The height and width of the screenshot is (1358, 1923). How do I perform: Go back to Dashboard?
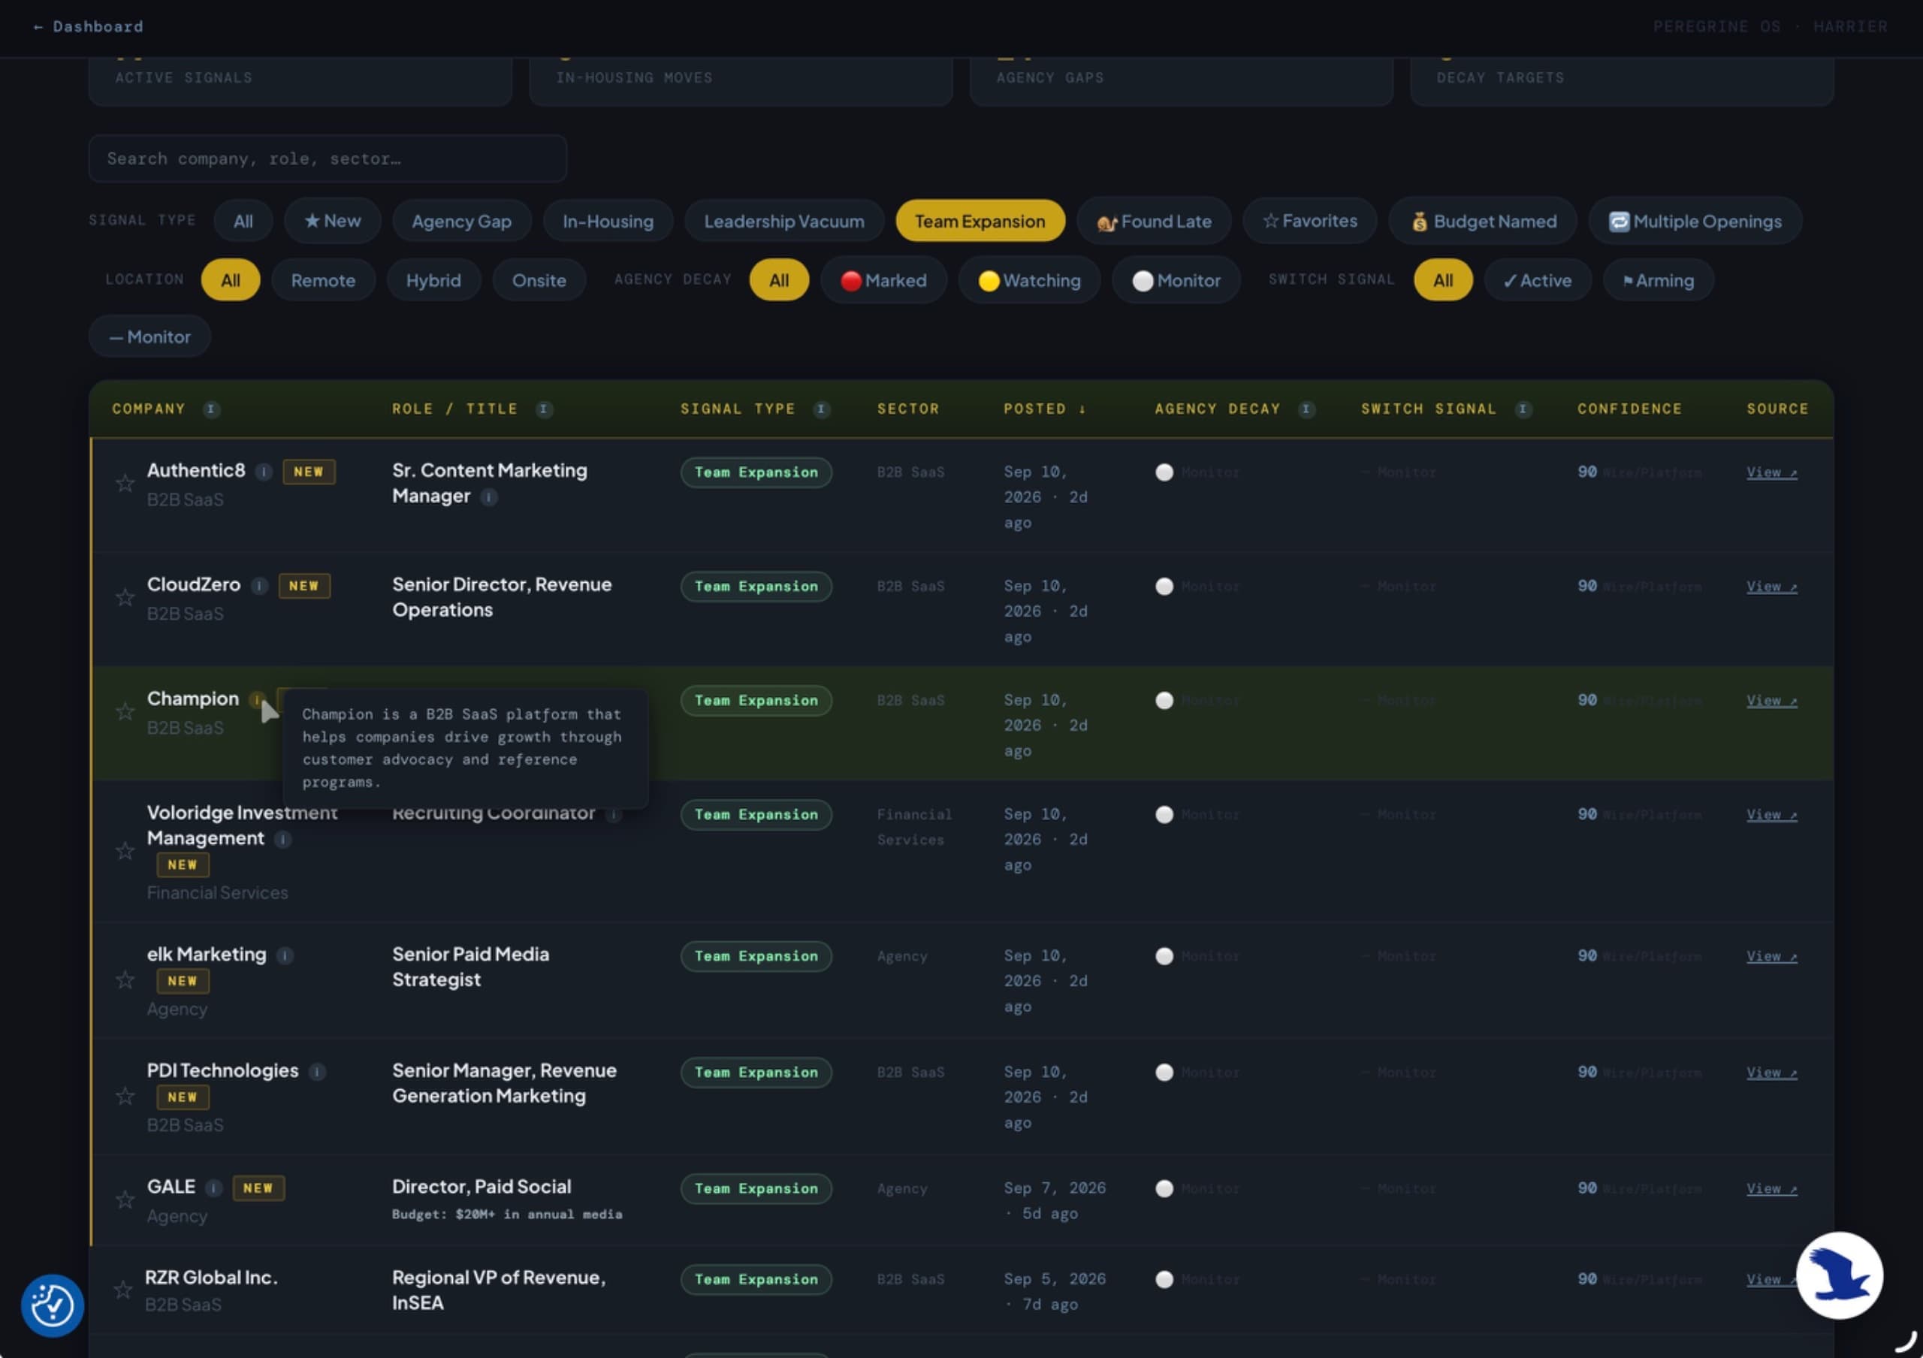88,27
